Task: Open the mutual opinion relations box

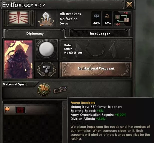Action: pos(122,19)
